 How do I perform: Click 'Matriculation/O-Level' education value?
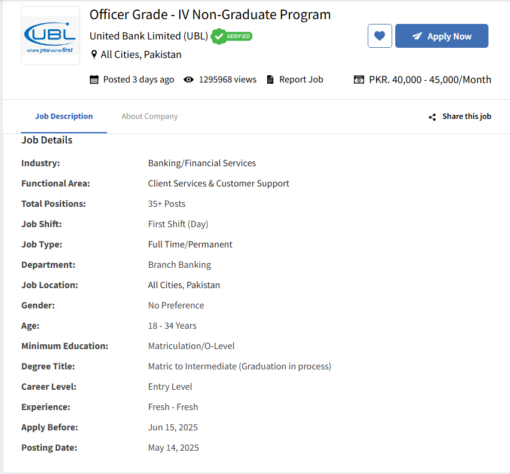(191, 346)
